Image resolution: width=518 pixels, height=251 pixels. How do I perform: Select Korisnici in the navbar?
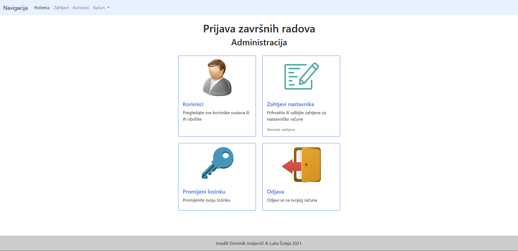click(80, 8)
